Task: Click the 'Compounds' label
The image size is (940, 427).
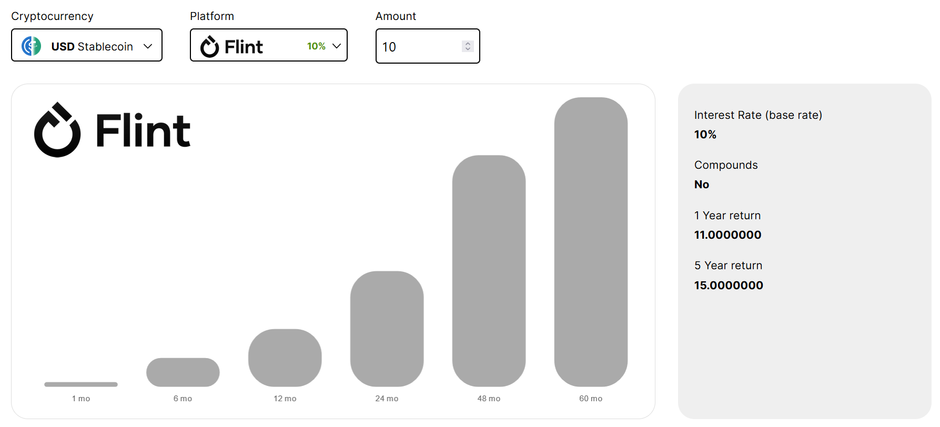Action: pyautogui.click(x=726, y=165)
